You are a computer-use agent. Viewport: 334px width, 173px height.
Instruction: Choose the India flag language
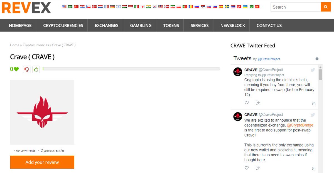[x=149, y=7]
